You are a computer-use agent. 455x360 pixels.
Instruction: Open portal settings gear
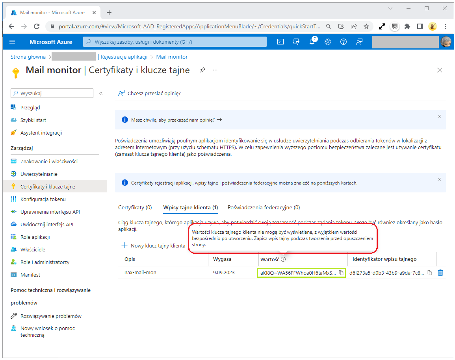[328, 42]
